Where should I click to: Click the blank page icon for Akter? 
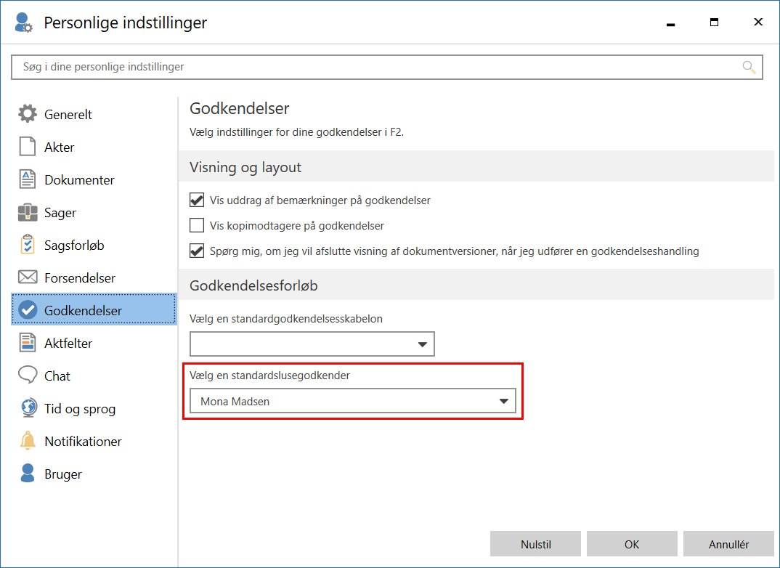pyautogui.click(x=28, y=147)
